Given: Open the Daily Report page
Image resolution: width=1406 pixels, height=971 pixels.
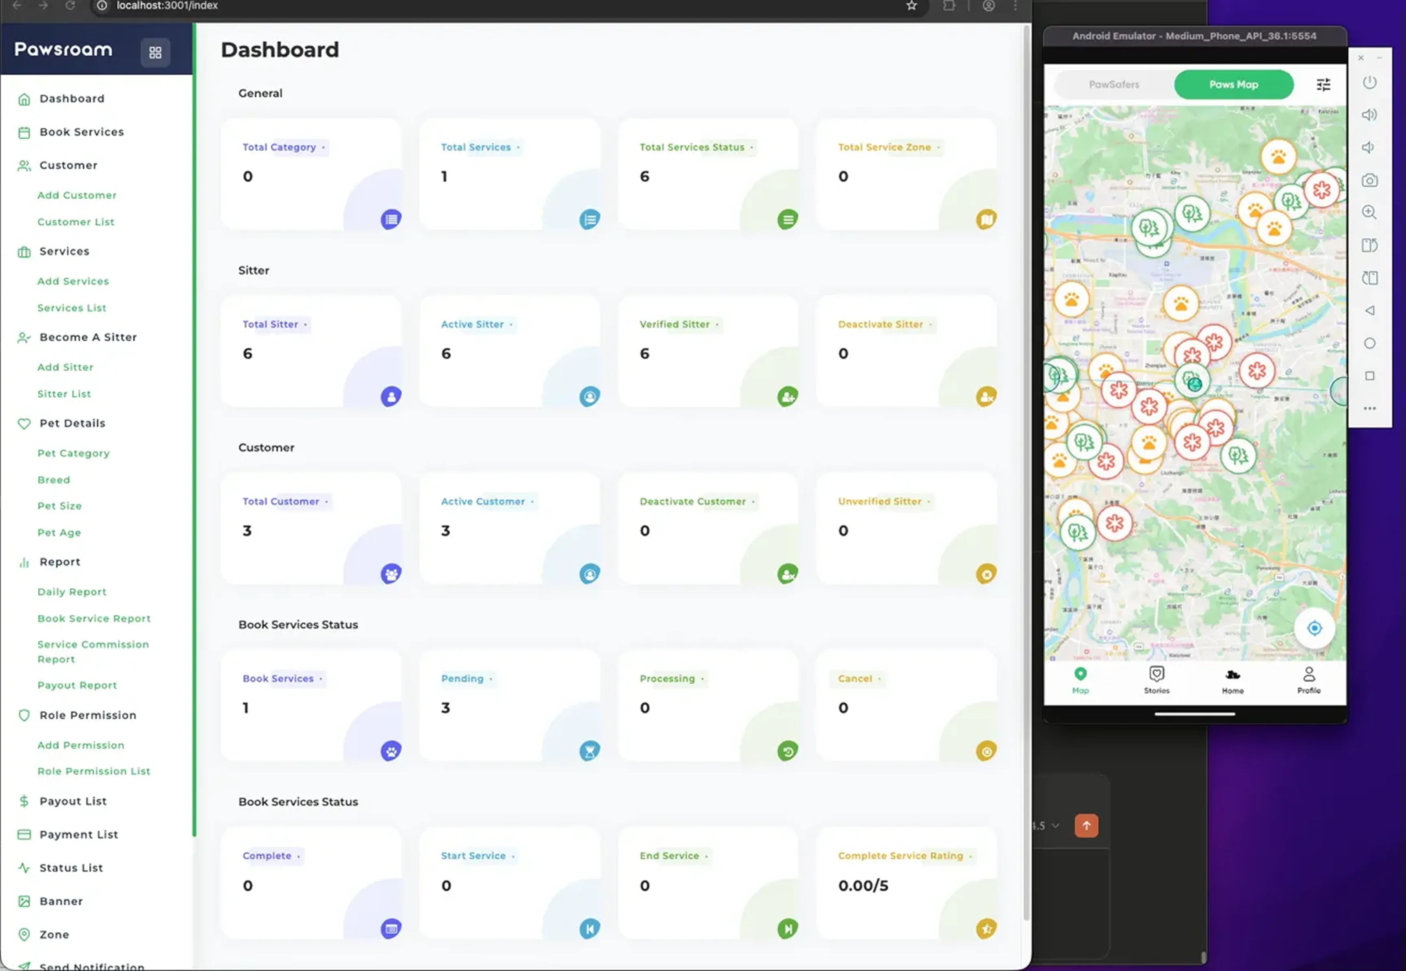Looking at the screenshot, I should pyautogui.click(x=71, y=591).
